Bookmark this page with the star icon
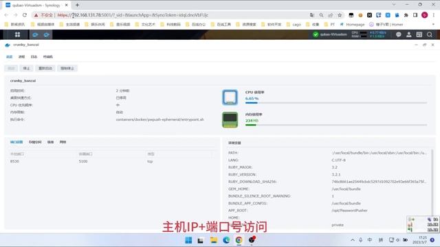440x247 pixels. pyautogui.click(x=340, y=15)
